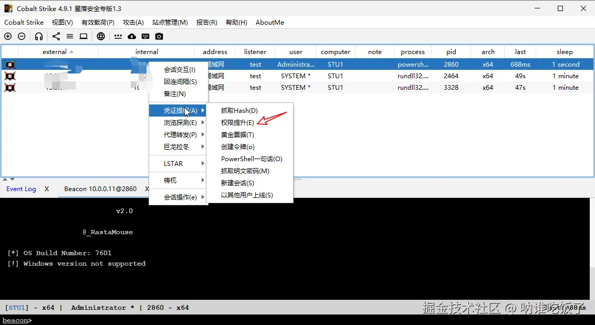Open the 站点管理(M) menu

click(x=170, y=23)
